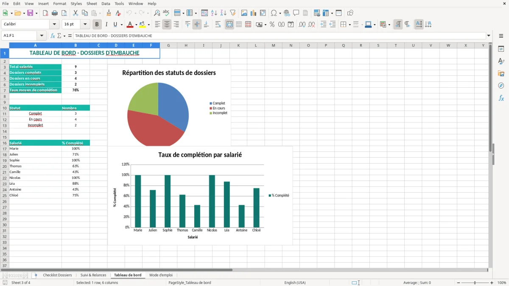Viewport: 509px width, 286px height.
Task: Open the conditional formatting dropdown arrow
Action: 389,25
